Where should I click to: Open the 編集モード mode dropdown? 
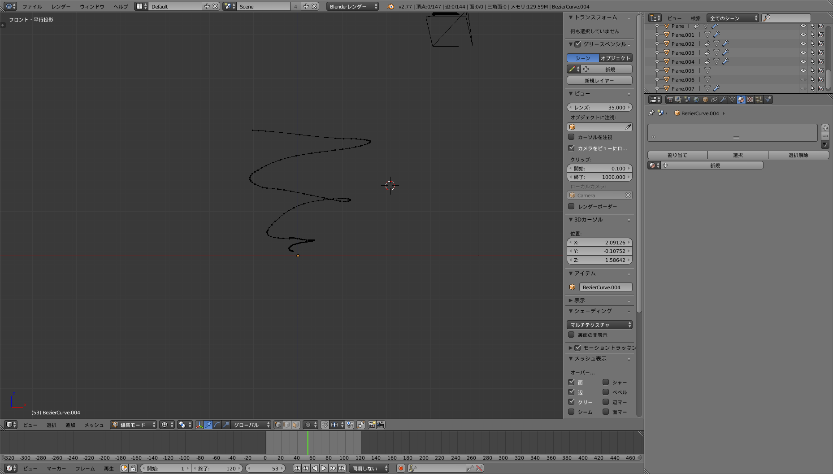[x=134, y=425]
